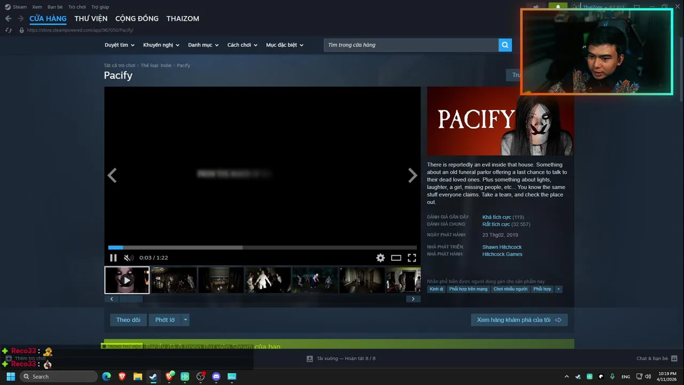The height and width of the screenshot is (385, 684).
Task: Open the Shawn Hitchcock developer link
Action: pyautogui.click(x=502, y=247)
